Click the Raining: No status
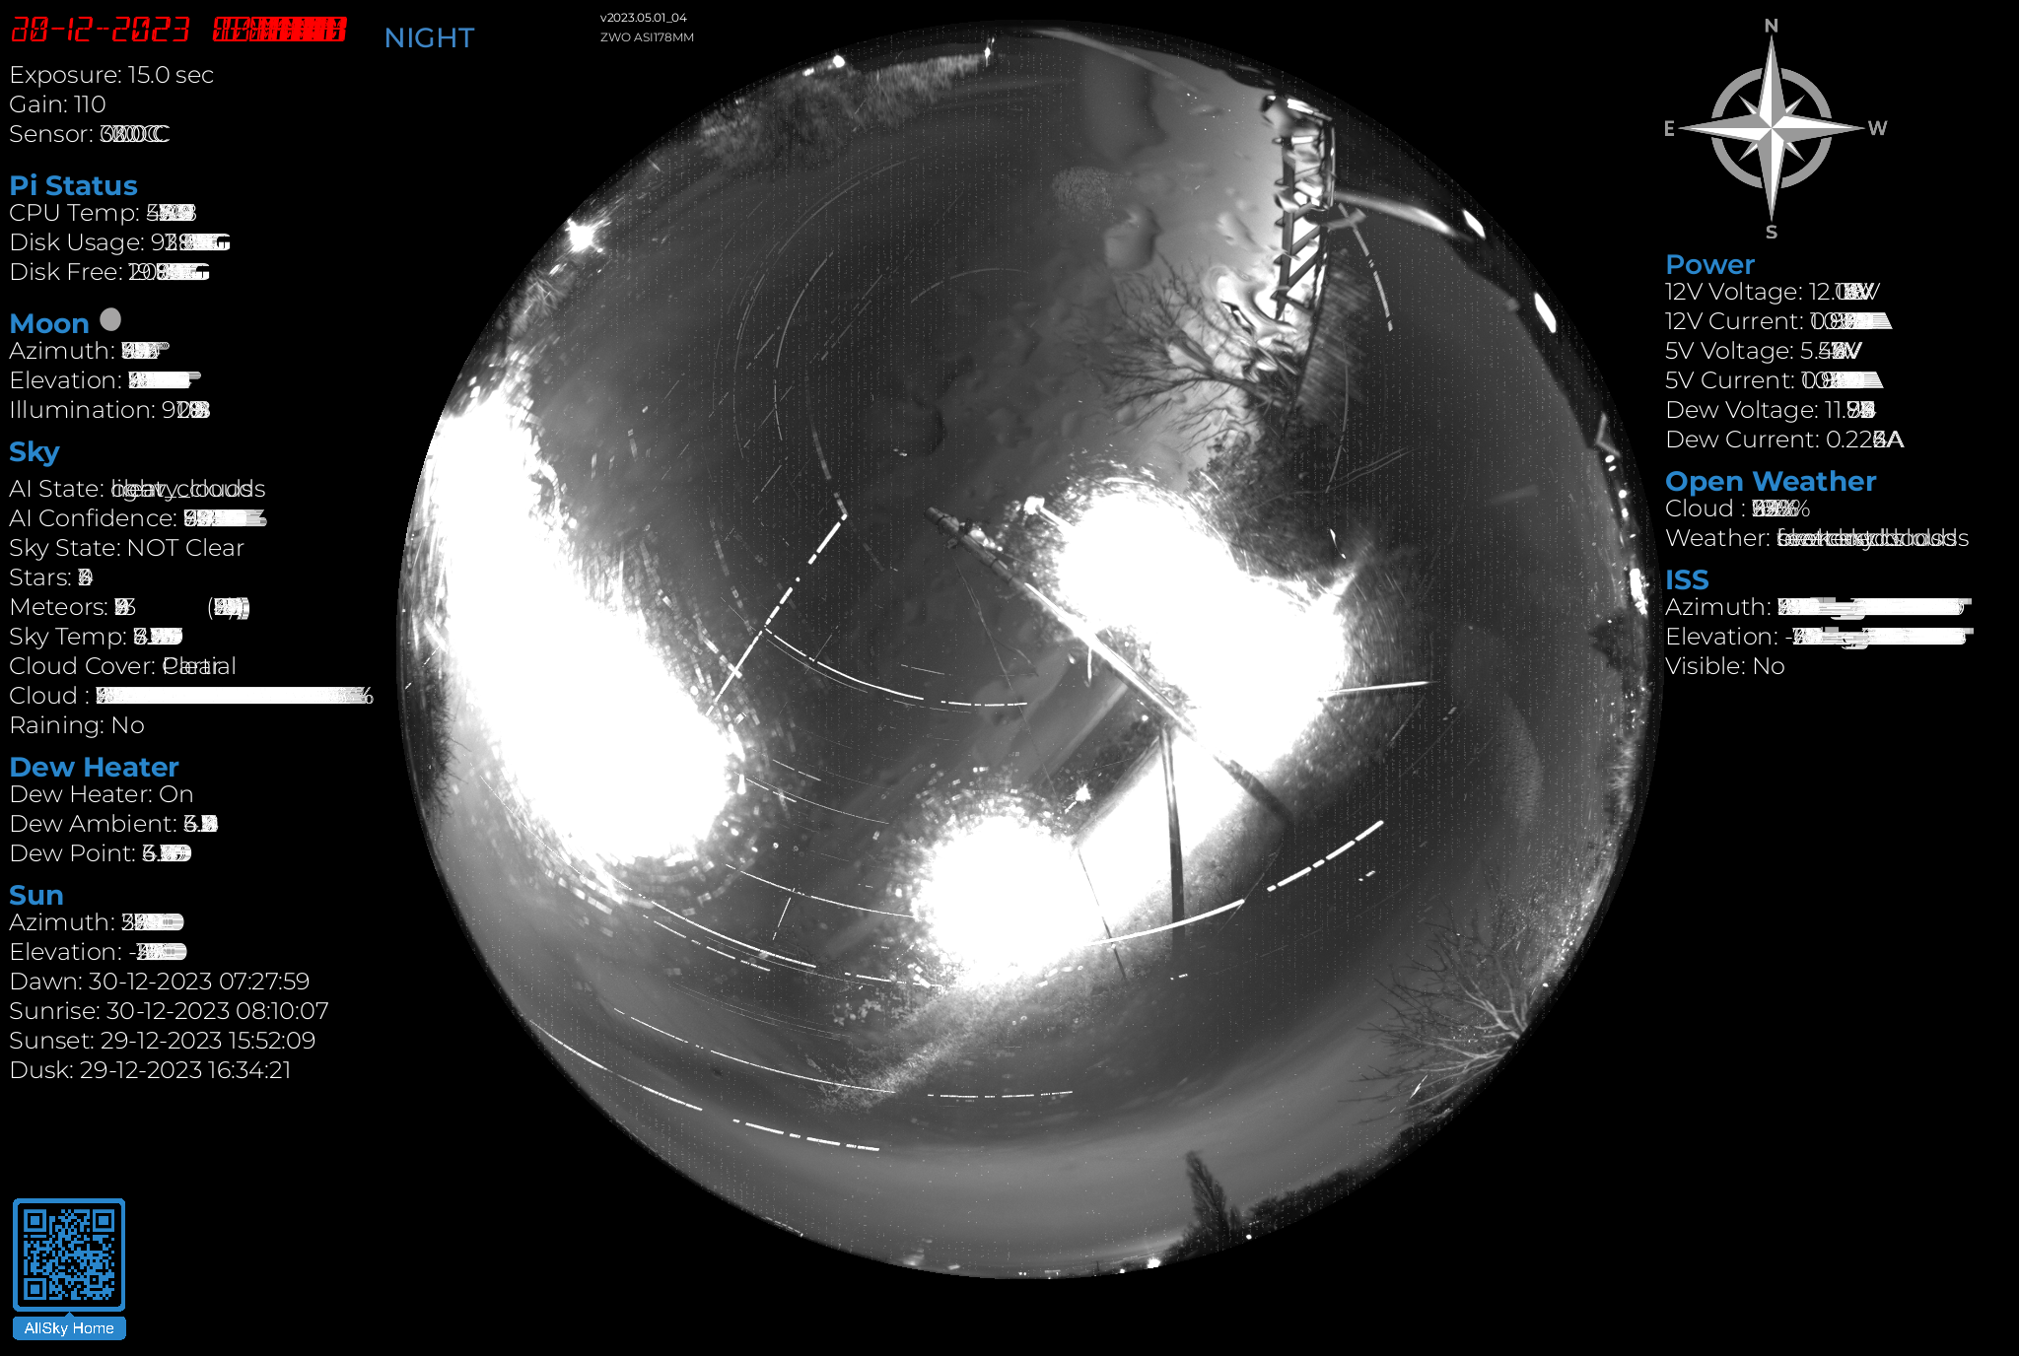Viewport: 2019px width, 1356px height. (77, 725)
